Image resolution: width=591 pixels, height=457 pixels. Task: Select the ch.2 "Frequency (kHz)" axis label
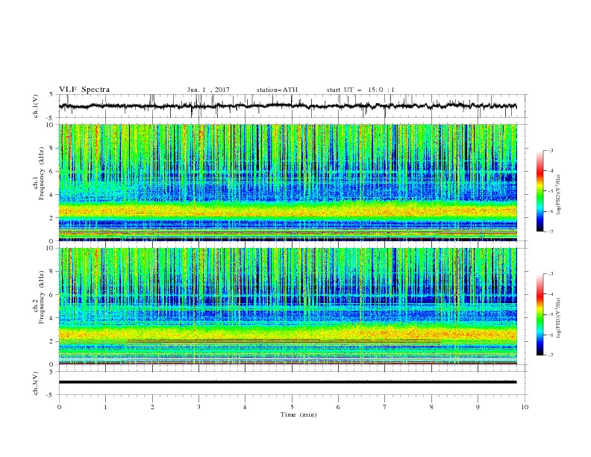click(42, 297)
